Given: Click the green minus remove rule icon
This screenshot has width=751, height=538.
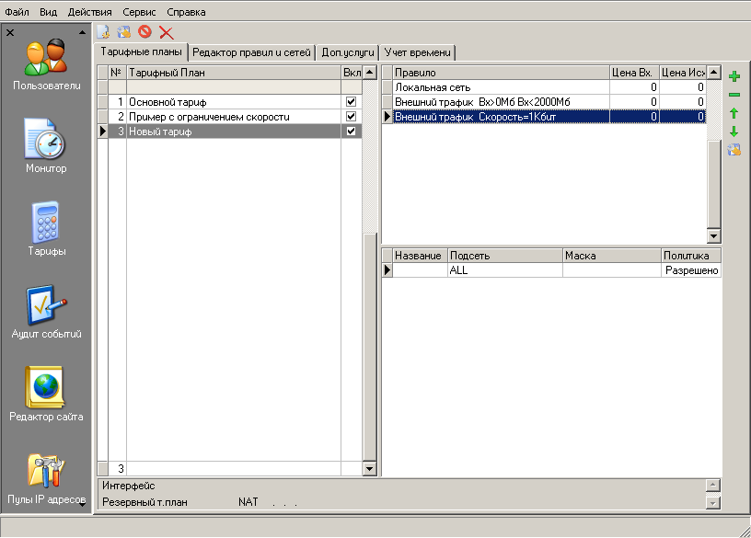Looking at the screenshot, I should (x=734, y=95).
